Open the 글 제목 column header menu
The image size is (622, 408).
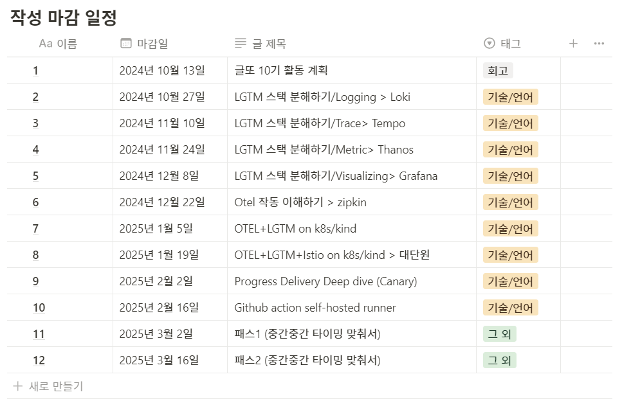(x=351, y=44)
